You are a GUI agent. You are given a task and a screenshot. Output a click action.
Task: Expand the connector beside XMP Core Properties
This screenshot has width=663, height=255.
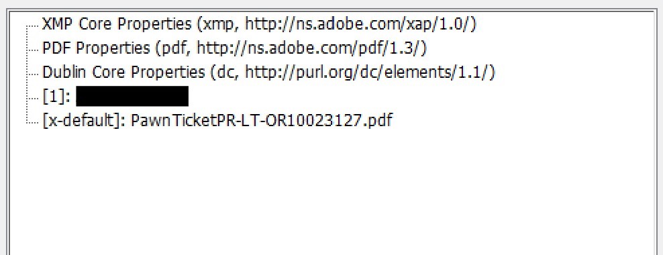[33, 26]
